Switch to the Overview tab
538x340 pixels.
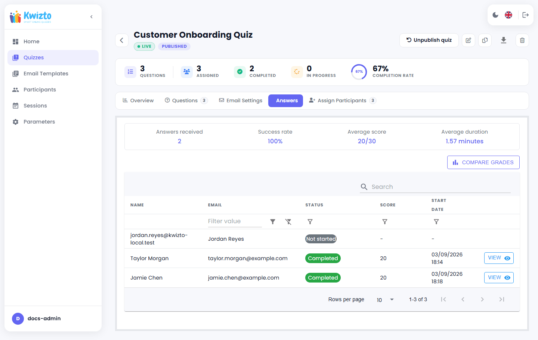[x=138, y=101]
